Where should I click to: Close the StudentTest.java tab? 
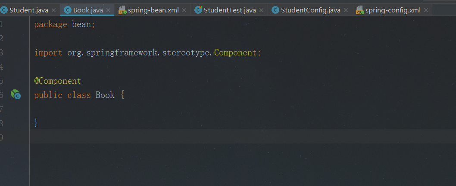point(261,10)
